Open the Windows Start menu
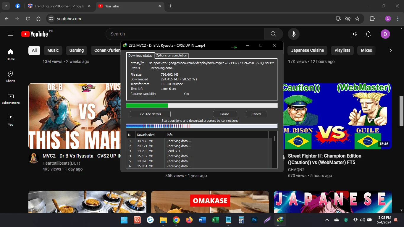 (x=124, y=220)
